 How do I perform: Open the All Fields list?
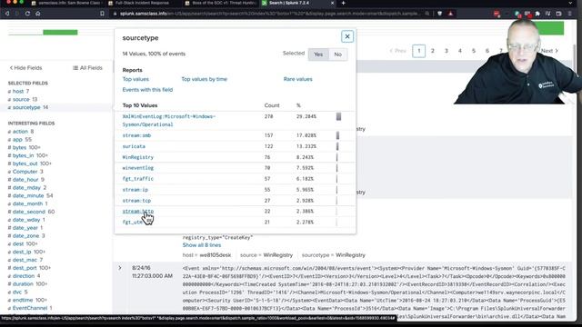click(87, 68)
